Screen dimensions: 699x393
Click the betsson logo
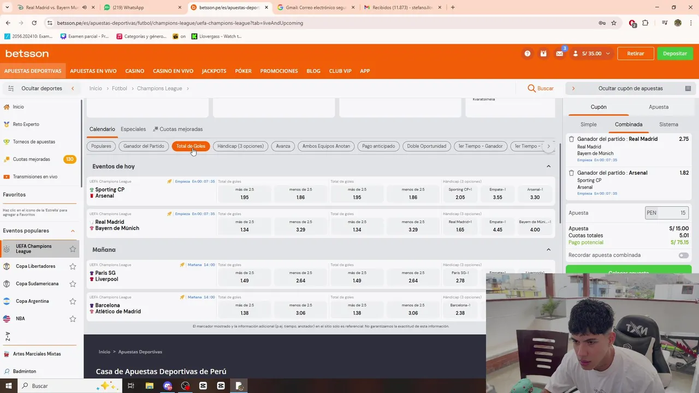click(27, 53)
